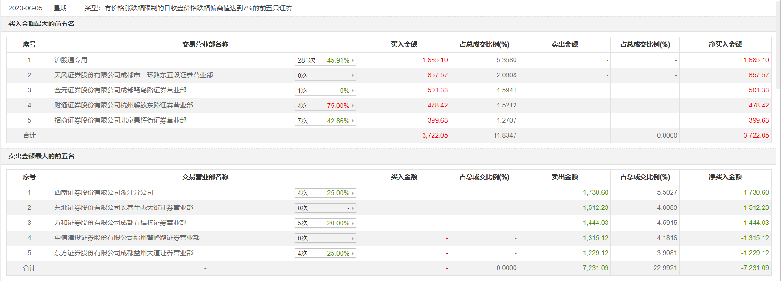Expand 沪股通专用 281次 45.91% stats box
Screen dimensions: 781x281
[325, 60]
